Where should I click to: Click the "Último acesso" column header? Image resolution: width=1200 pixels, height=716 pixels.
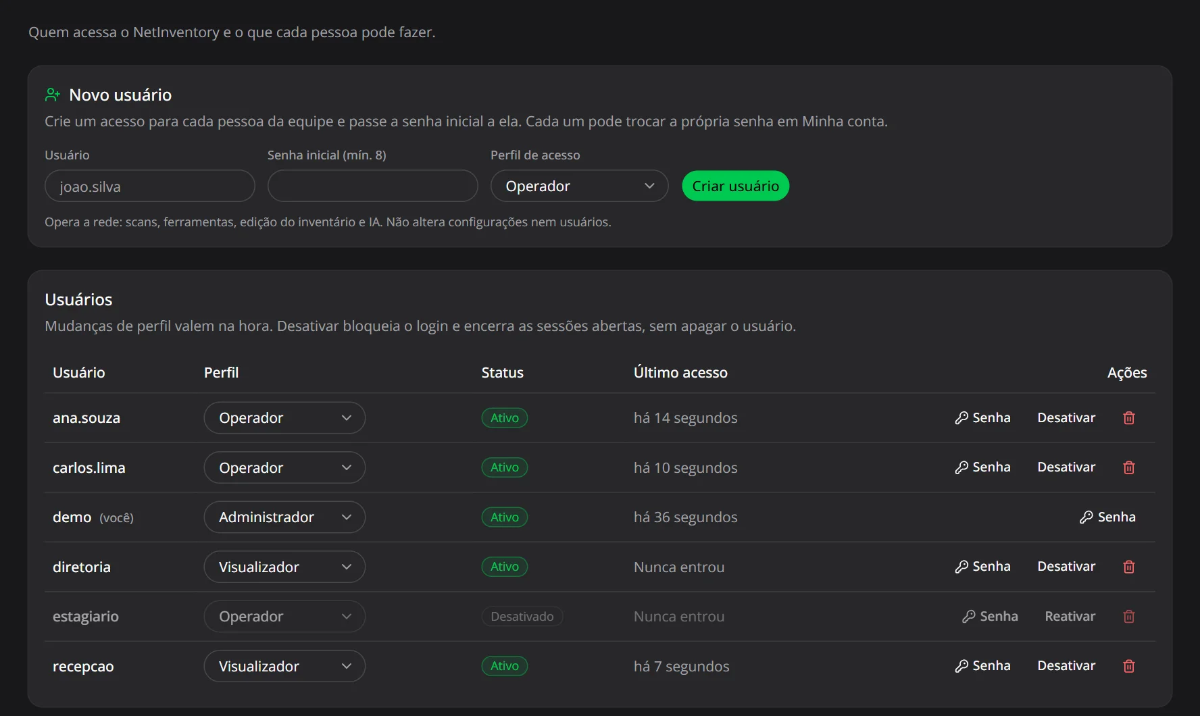[680, 372]
